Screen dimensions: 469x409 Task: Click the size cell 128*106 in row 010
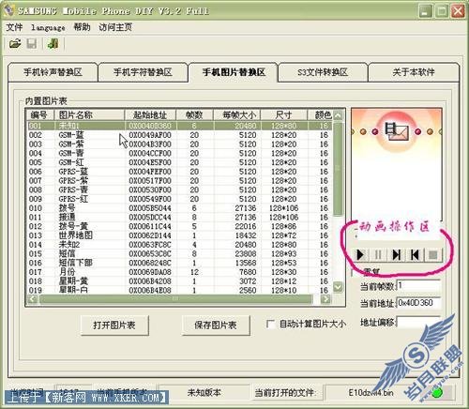click(x=284, y=208)
